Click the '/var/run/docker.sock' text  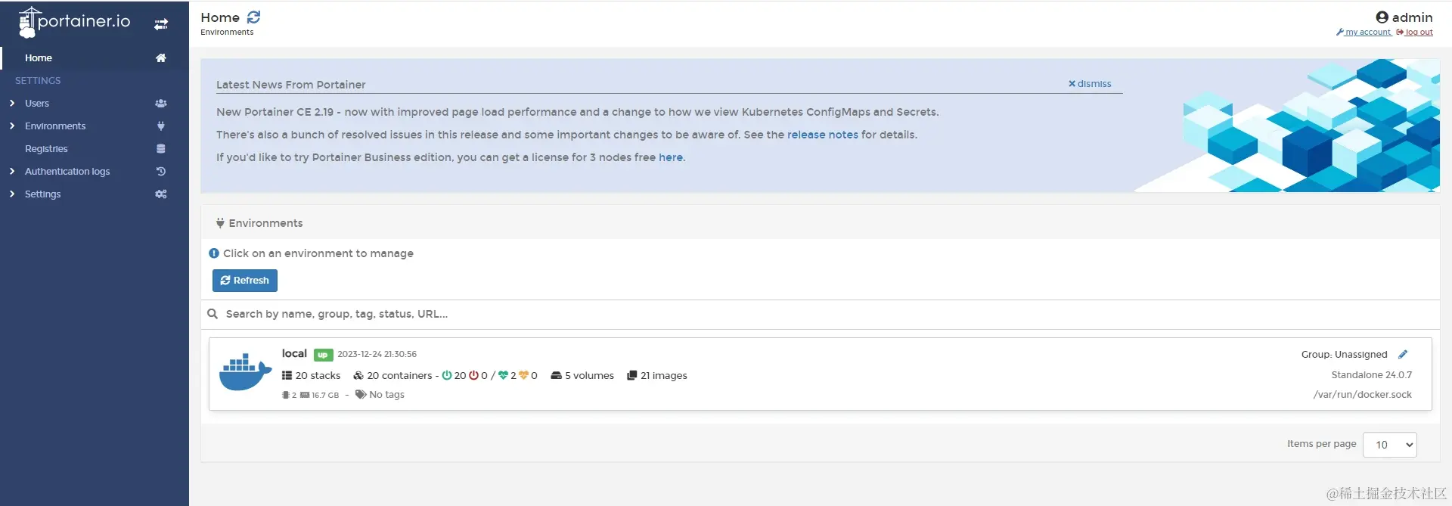point(1363,394)
